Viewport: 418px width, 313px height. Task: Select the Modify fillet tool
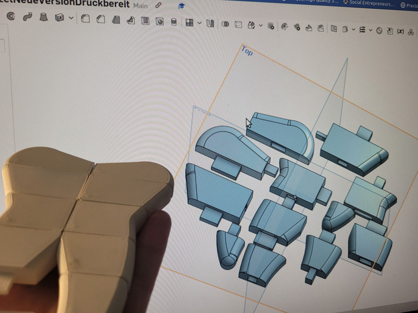(x=284, y=26)
